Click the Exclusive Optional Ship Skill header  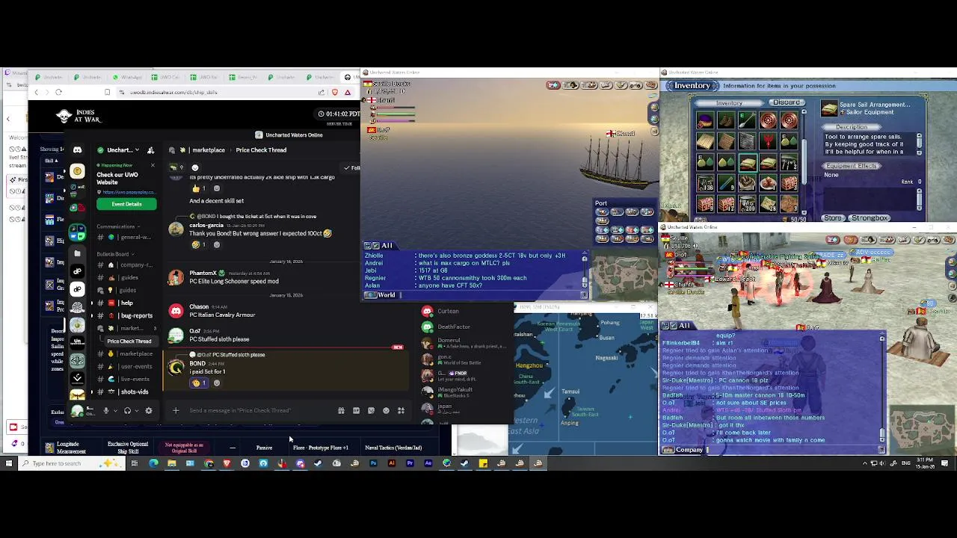128,447
